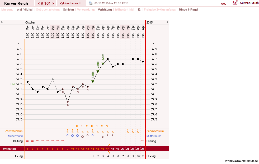259x164 pixels.
Task: Click the 'Minus-8-Regel' value
Action: [189, 10]
